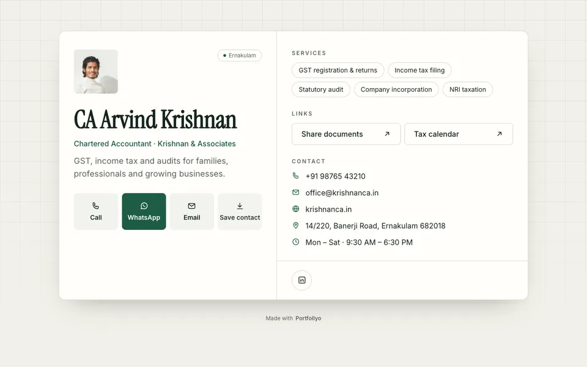Click map pin icon beside Banerji Road address
The width and height of the screenshot is (587, 367).
296,226
